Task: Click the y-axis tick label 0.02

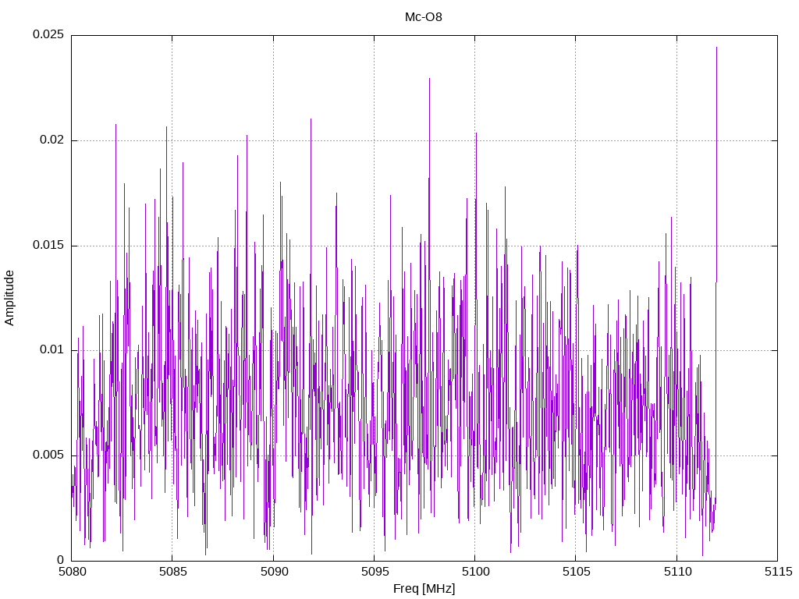Action: pyautogui.click(x=52, y=140)
